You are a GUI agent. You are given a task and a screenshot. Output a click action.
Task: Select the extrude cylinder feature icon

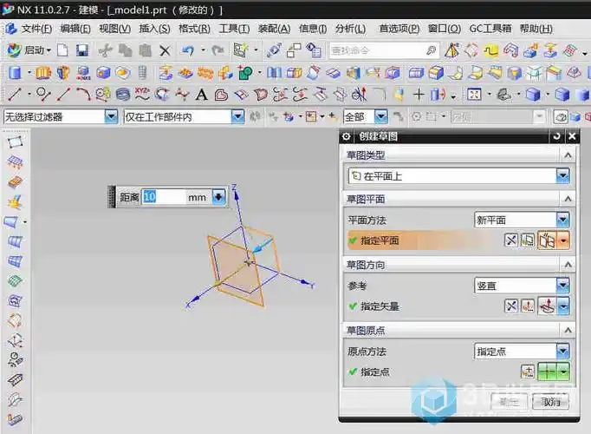click(x=15, y=72)
